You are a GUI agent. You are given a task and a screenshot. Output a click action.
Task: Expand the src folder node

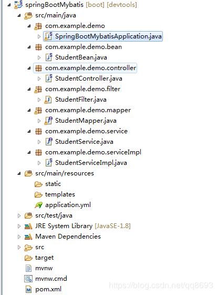pyautogui.click(x=19, y=247)
